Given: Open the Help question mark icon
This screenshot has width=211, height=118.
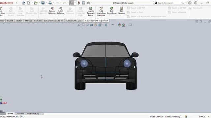Looking at the screenshot, I should pyautogui.click(x=196, y=3).
